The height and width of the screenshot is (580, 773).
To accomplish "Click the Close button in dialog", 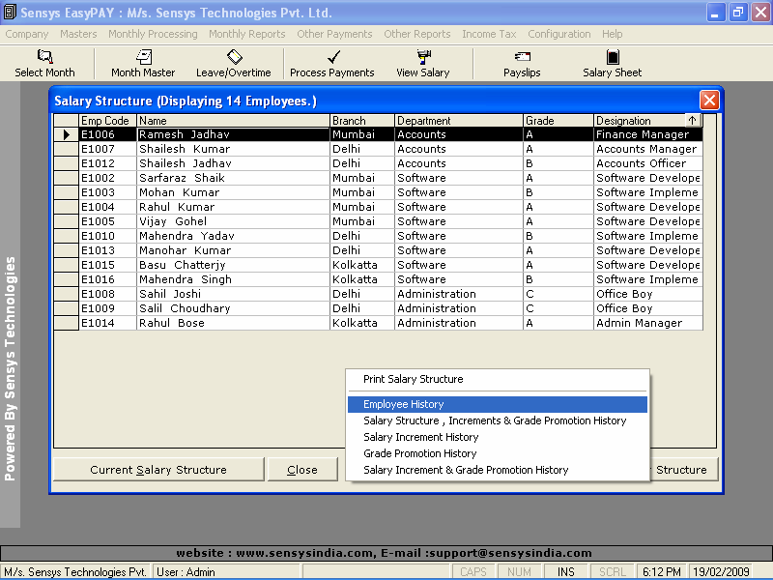I will point(302,470).
